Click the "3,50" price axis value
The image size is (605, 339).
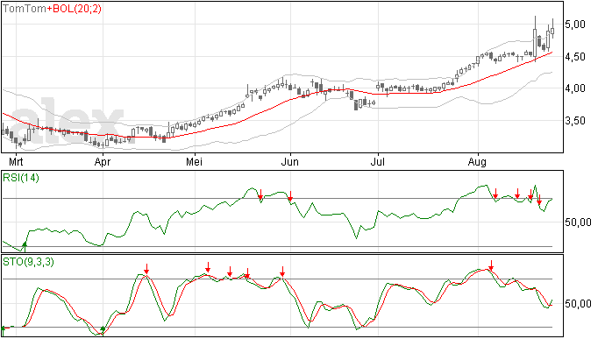click(x=575, y=121)
